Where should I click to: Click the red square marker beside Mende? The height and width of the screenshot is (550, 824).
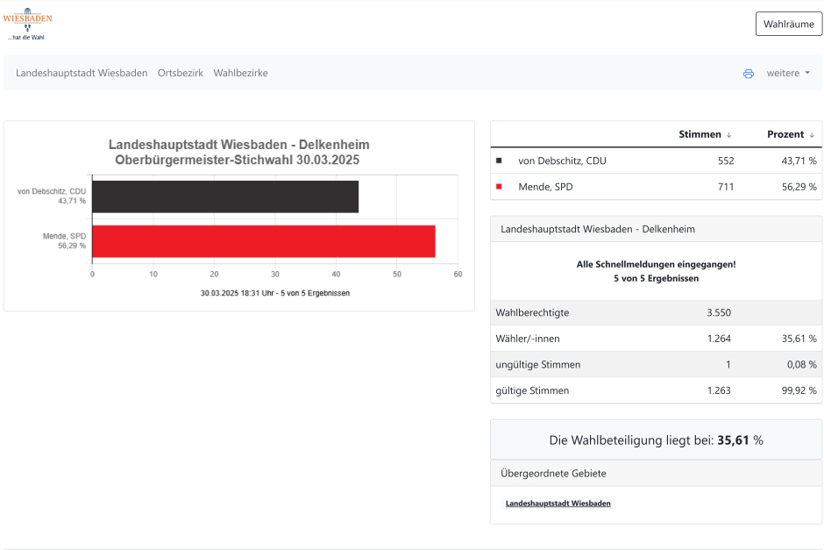click(x=499, y=187)
